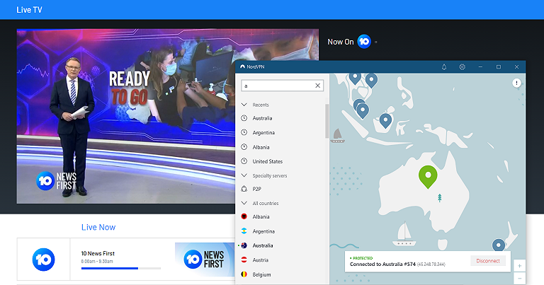Open NordVPN settings gear

(462, 67)
